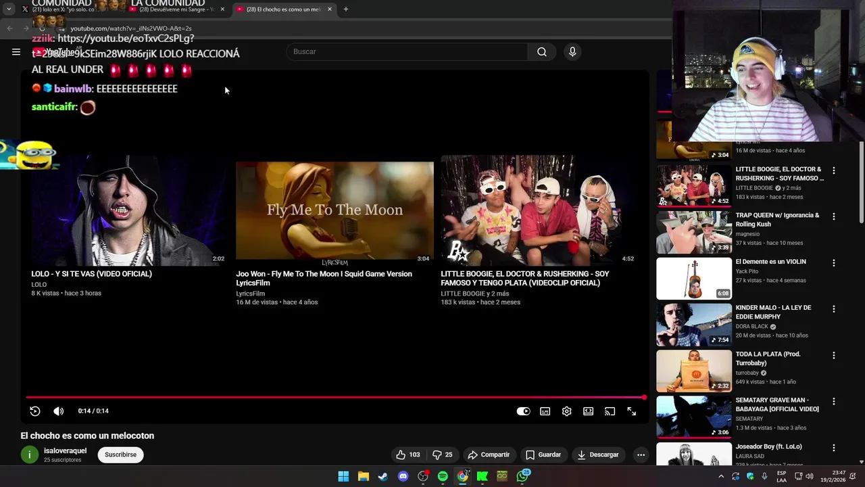Open a new browser tab
This screenshot has height=487, width=865.
click(x=346, y=9)
